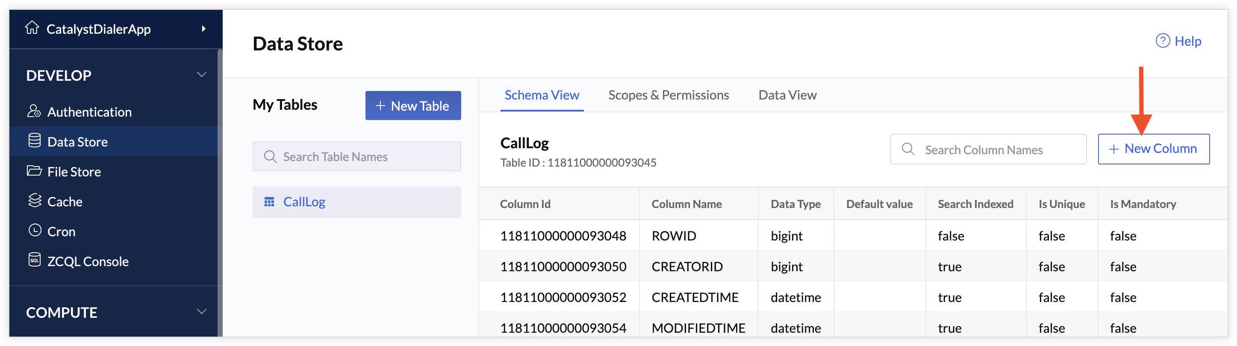Click the ZCQL Console SQL icon
The image size is (1237, 346).
[x=34, y=260]
